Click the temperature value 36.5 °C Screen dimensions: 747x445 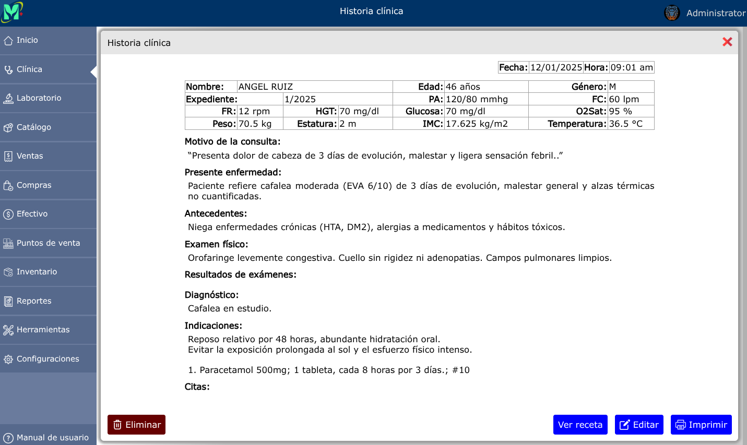(626, 124)
